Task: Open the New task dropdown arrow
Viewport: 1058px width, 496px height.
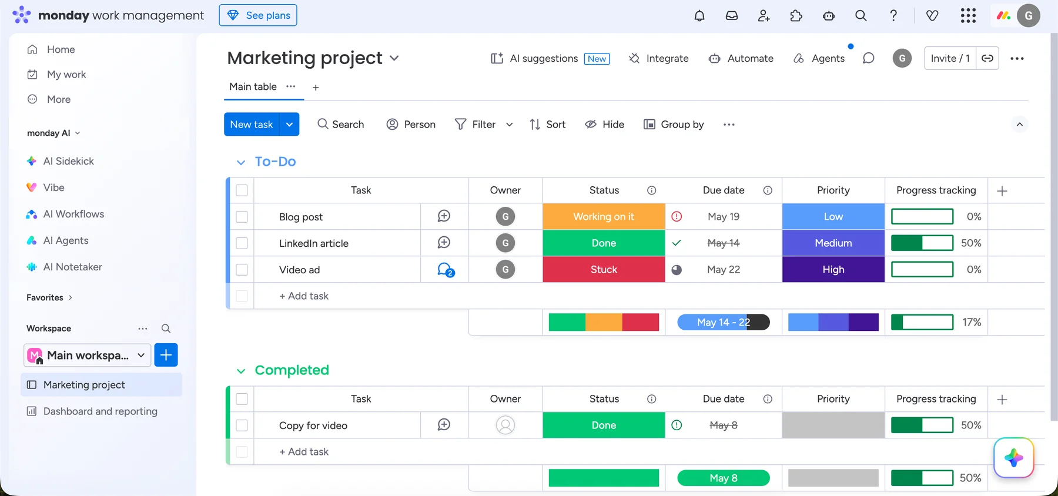Action: coord(289,124)
